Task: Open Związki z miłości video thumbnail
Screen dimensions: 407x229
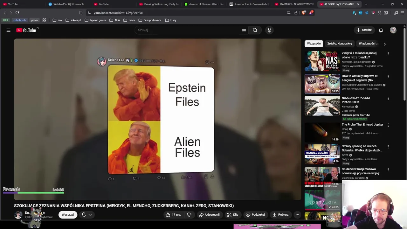Action: 322,61
